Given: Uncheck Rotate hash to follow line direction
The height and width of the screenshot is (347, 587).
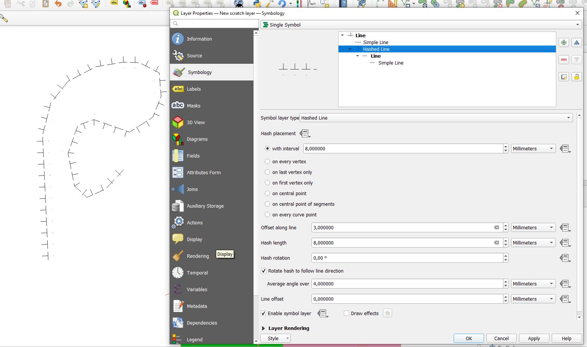Looking at the screenshot, I should [x=264, y=271].
